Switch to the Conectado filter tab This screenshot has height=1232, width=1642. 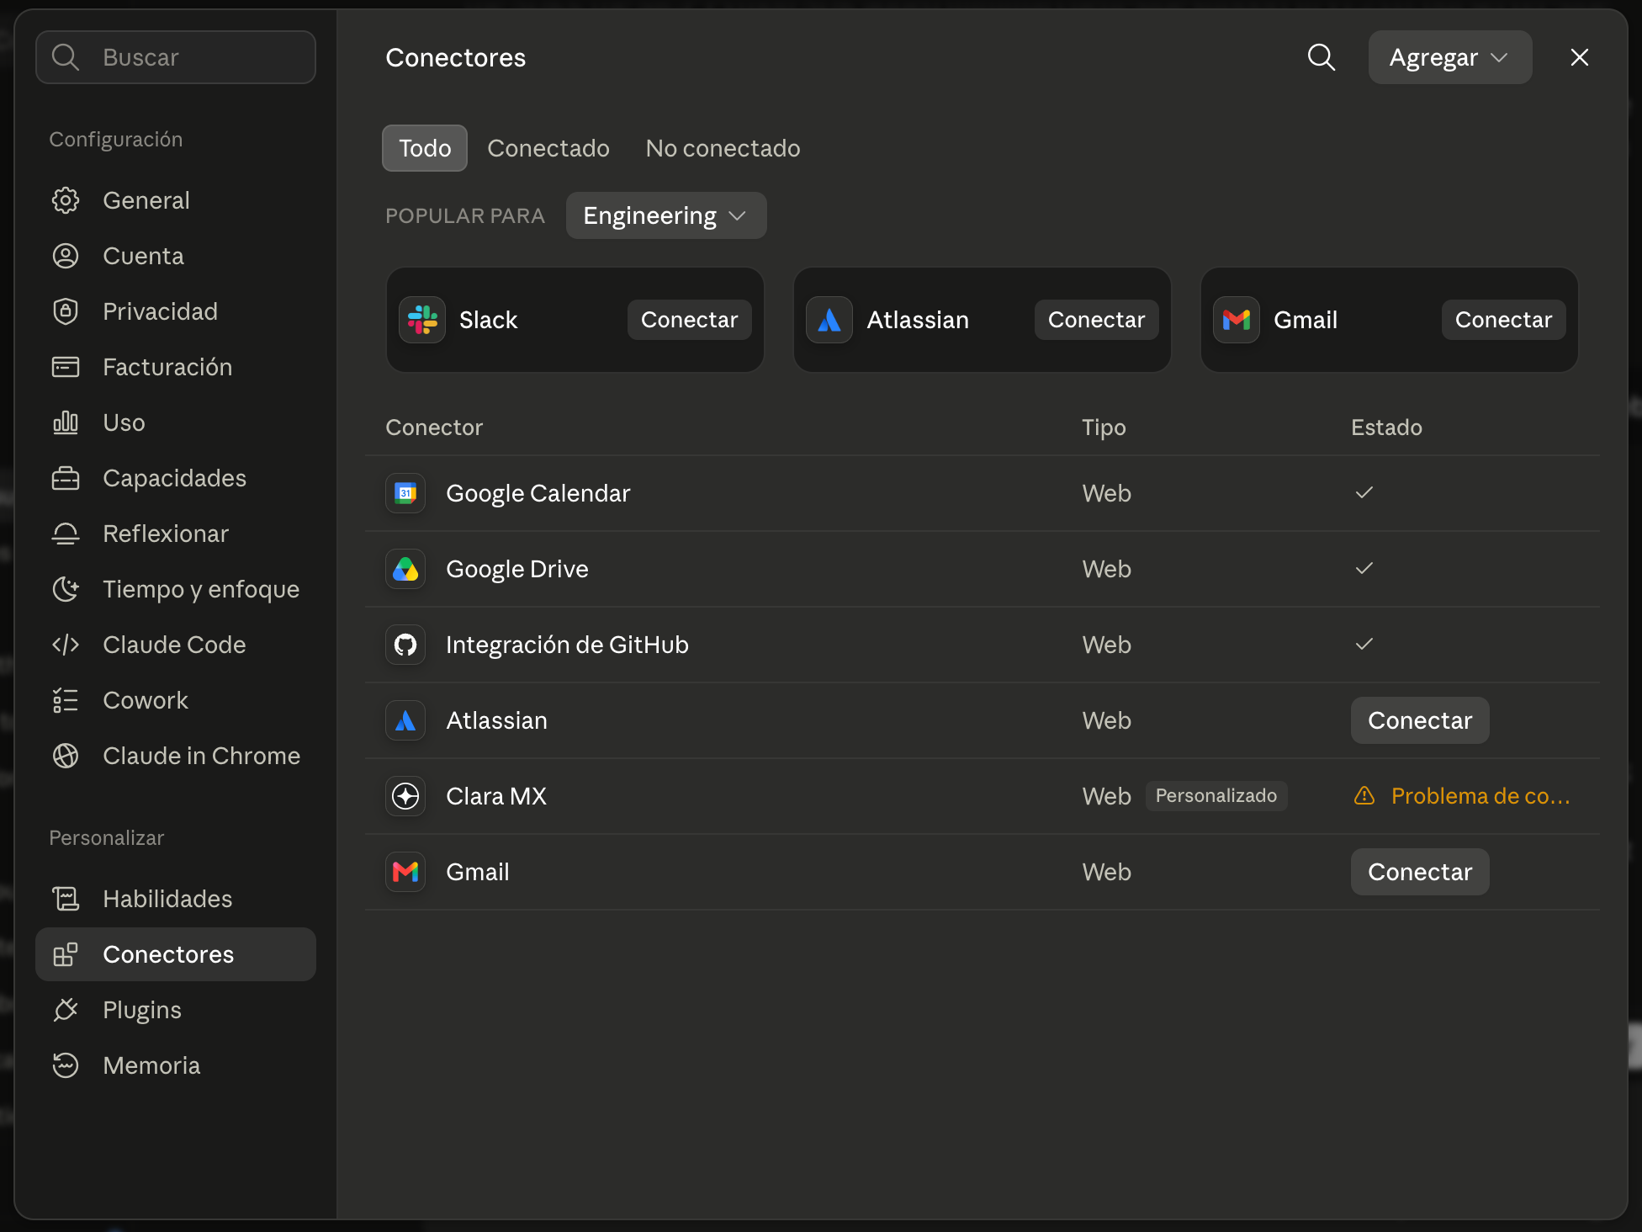point(548,148)
